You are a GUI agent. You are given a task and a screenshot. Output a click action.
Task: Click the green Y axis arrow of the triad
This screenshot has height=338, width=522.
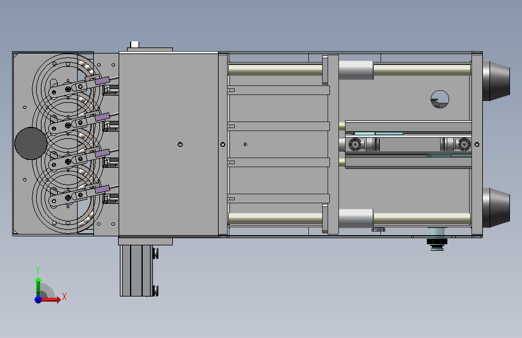click(39, 286)
